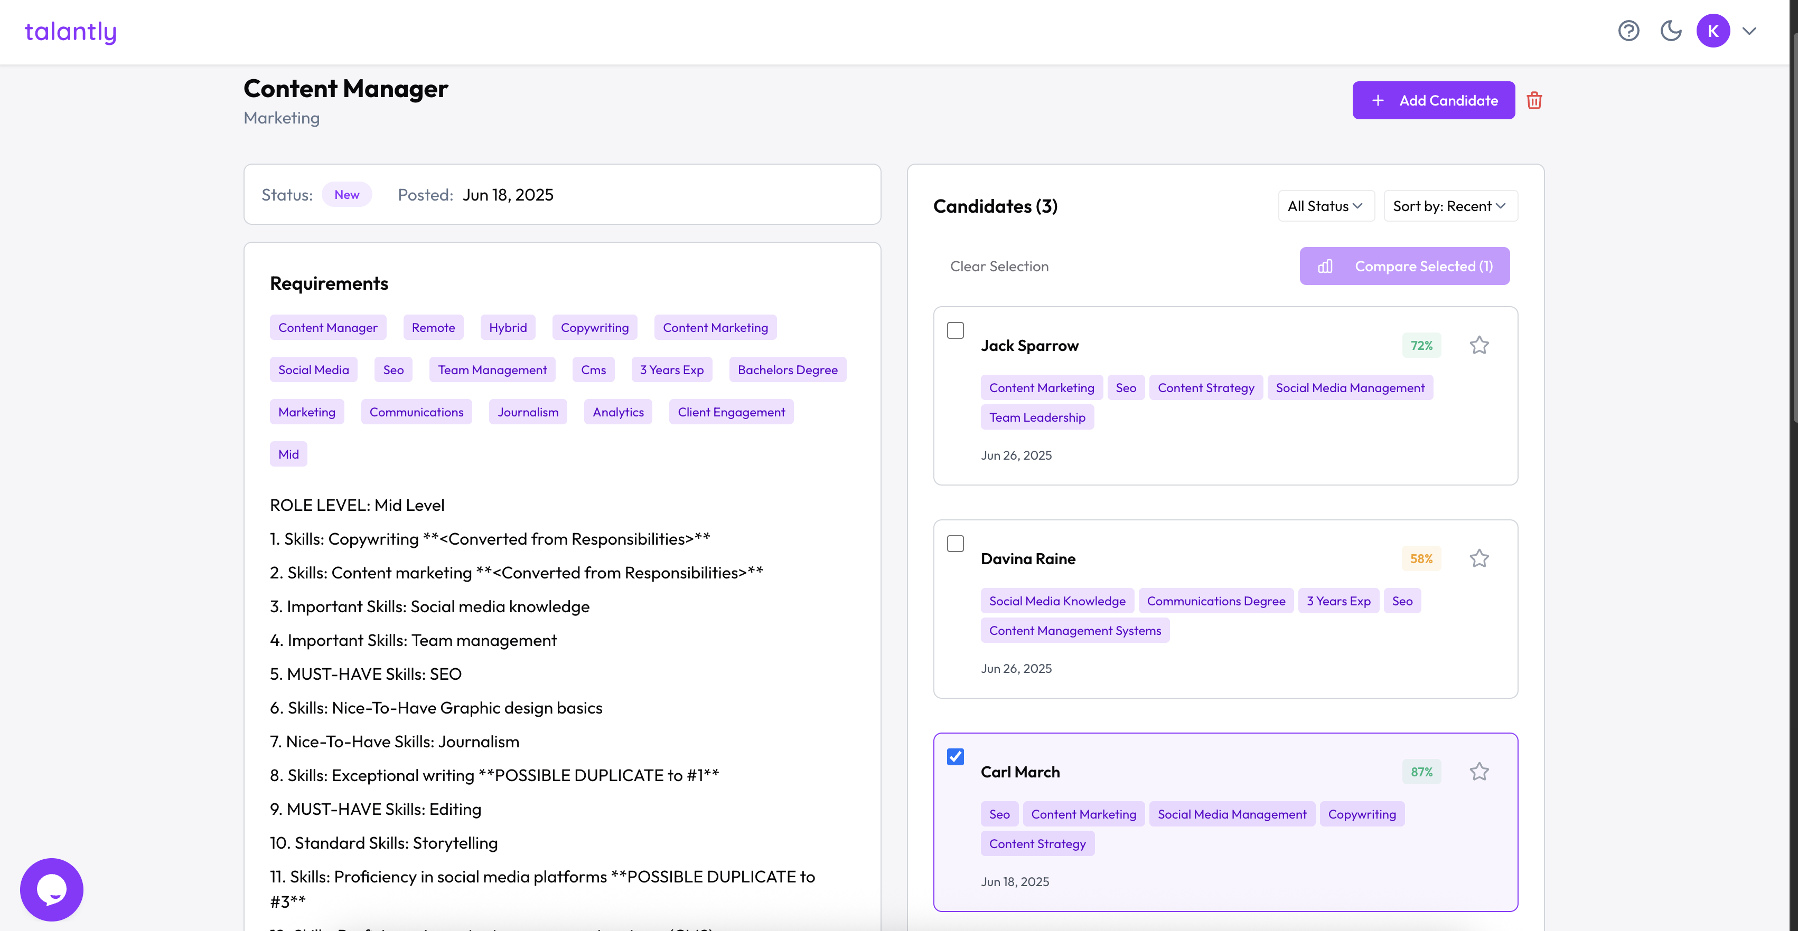Select the Content Marketing requirement tag
The width and height of the screenshot is (1798, 931).
click(715, 327)
